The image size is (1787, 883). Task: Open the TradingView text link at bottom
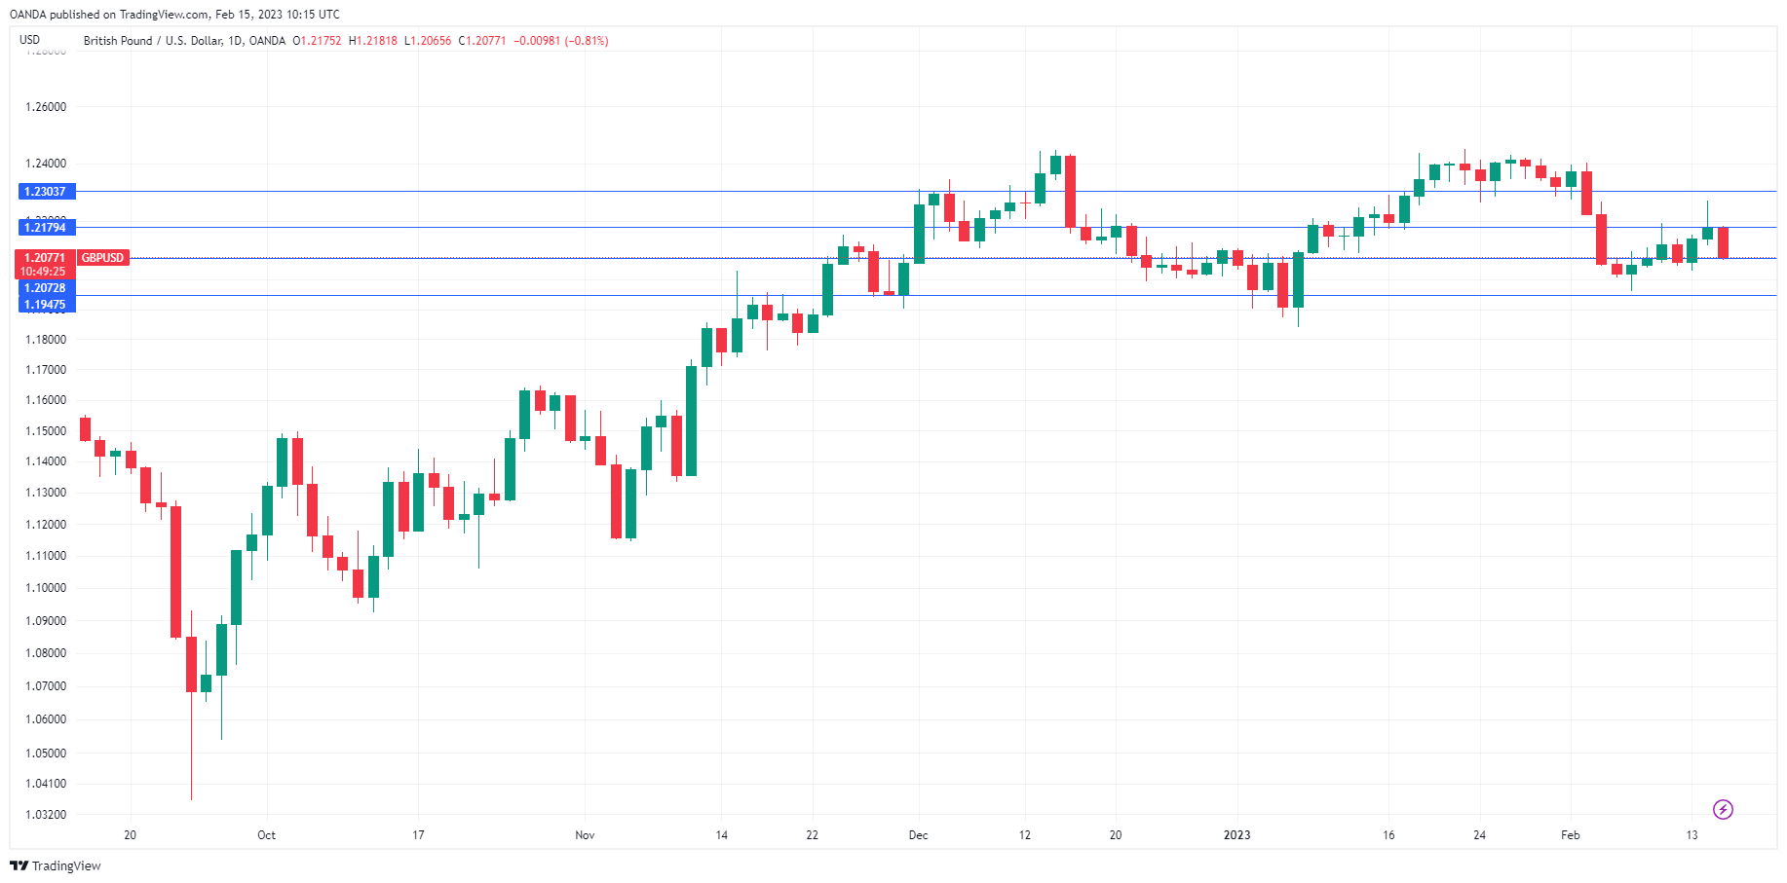coord(66,865)
